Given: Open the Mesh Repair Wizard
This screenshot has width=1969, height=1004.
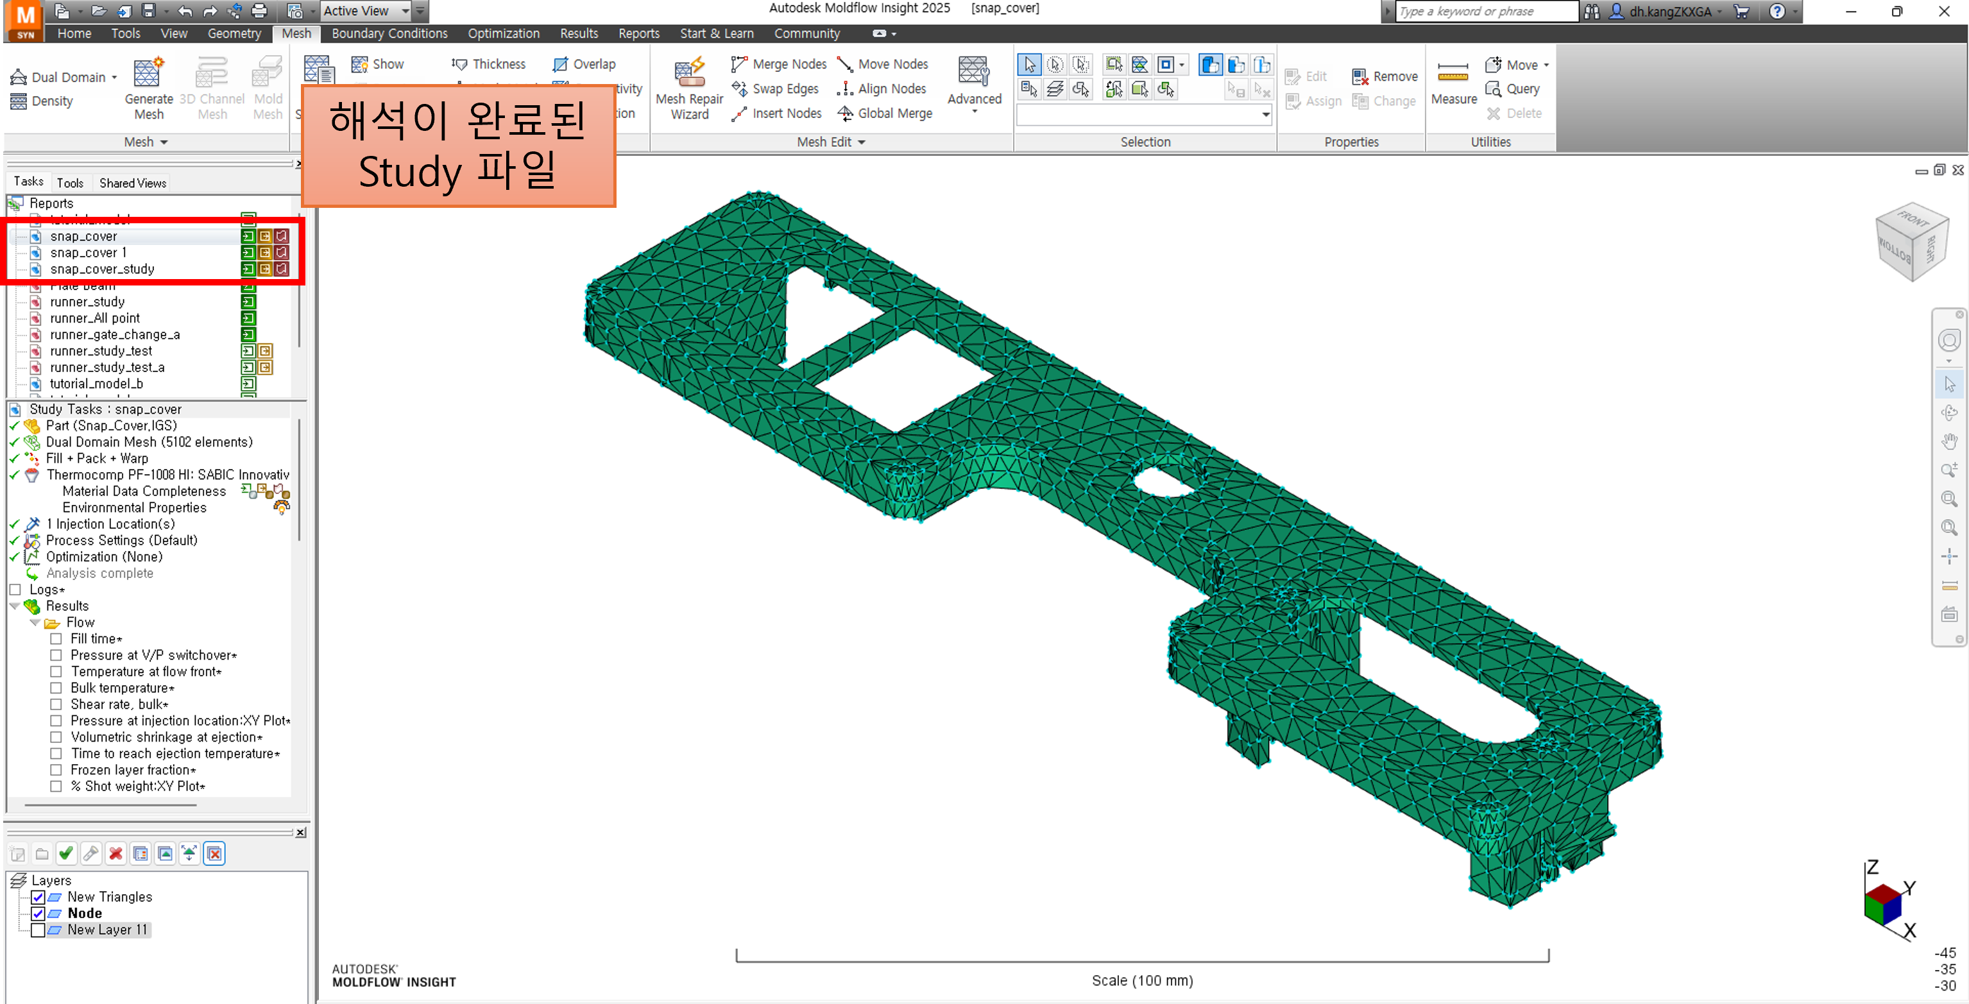Looking at the screenshot, I should tap(690, 88).
